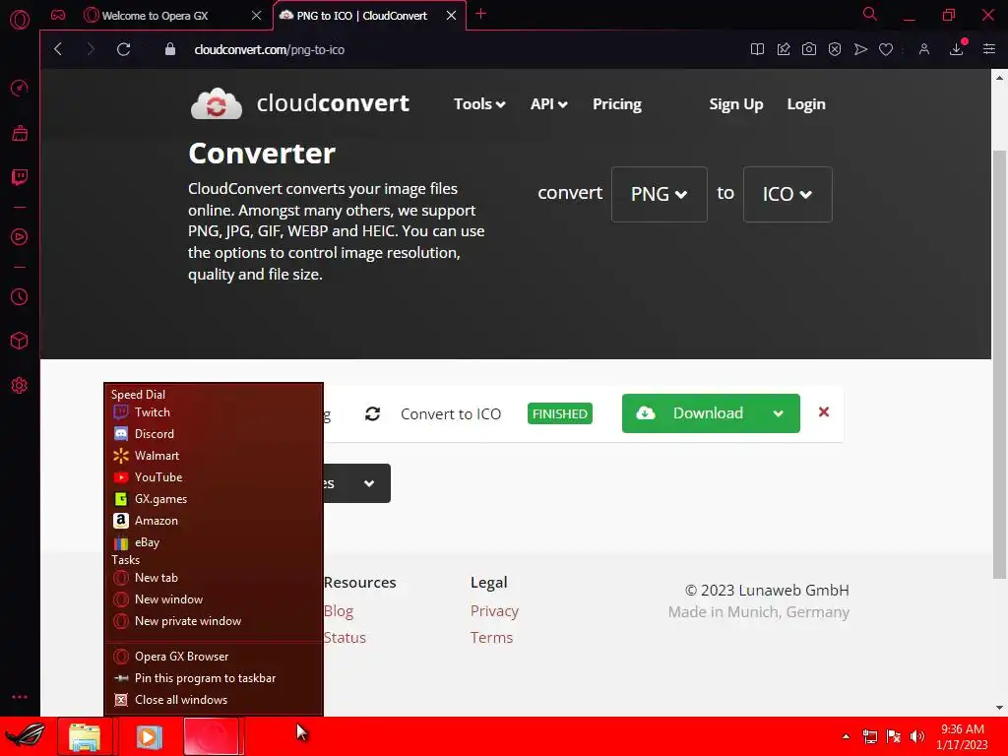The width and height of the screenshot is (1008, 756).
Task: Go back to previous page
Action: pos(58,49)
